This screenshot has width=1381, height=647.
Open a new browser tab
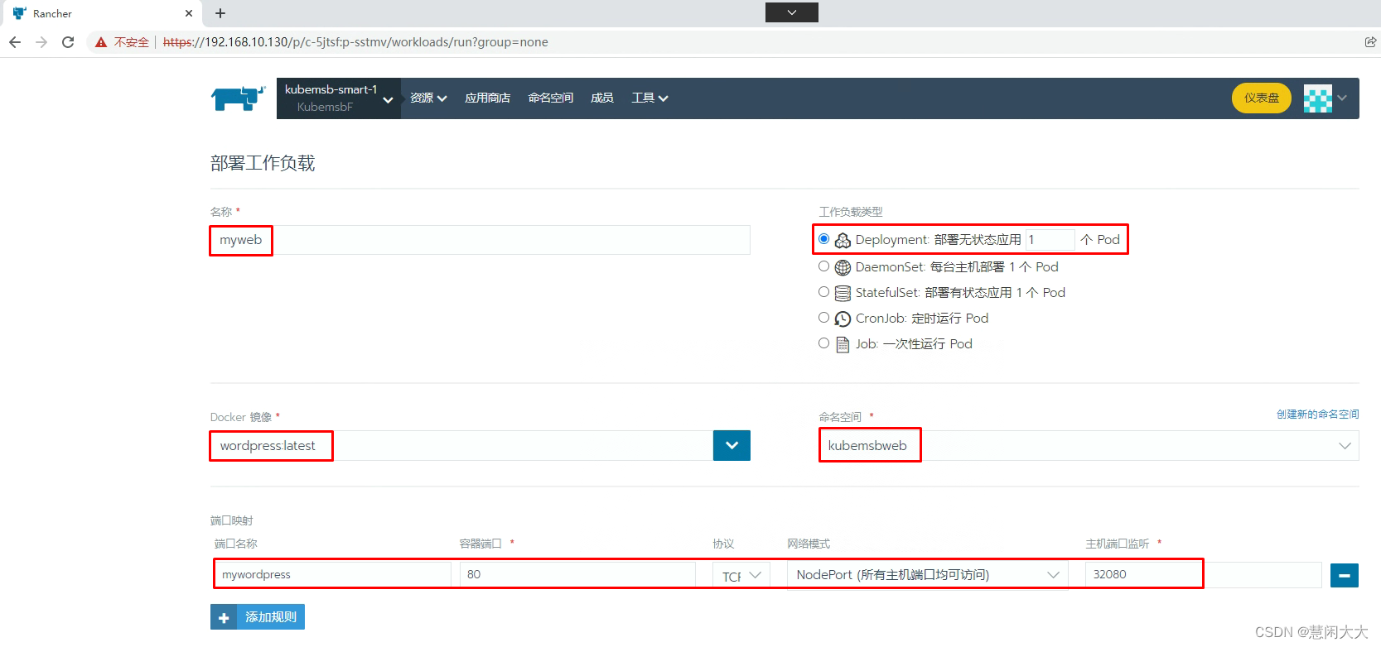[220, 13]
